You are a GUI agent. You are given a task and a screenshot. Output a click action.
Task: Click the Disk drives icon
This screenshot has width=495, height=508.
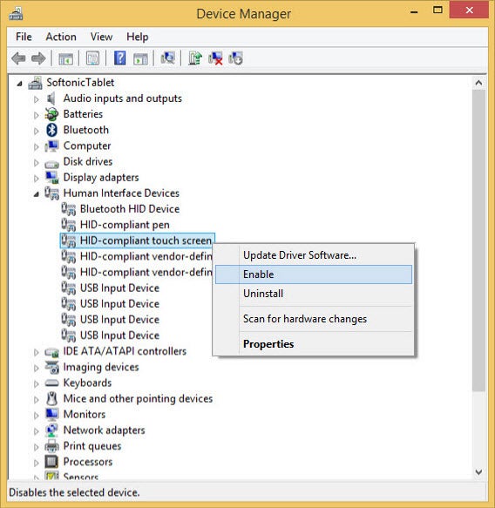(51, 164)
